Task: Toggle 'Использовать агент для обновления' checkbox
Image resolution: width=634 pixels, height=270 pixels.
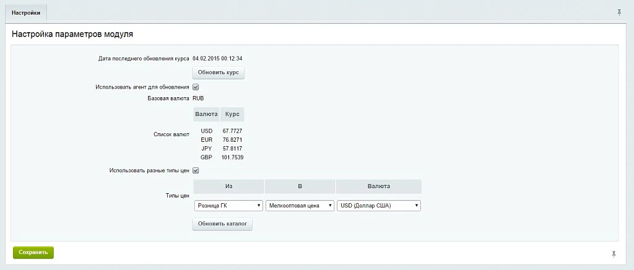Action: 196,87
